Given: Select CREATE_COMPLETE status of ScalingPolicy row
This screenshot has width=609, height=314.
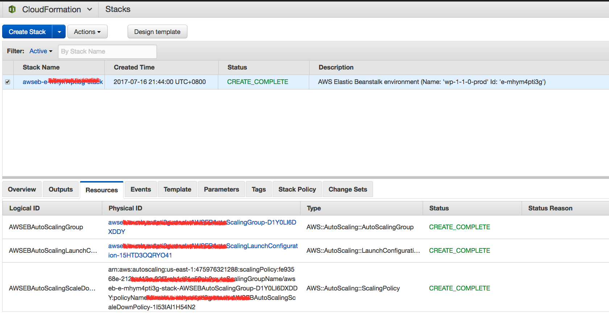Looking at the screenshot, I should pyautogui.click(x=459, y=288).
